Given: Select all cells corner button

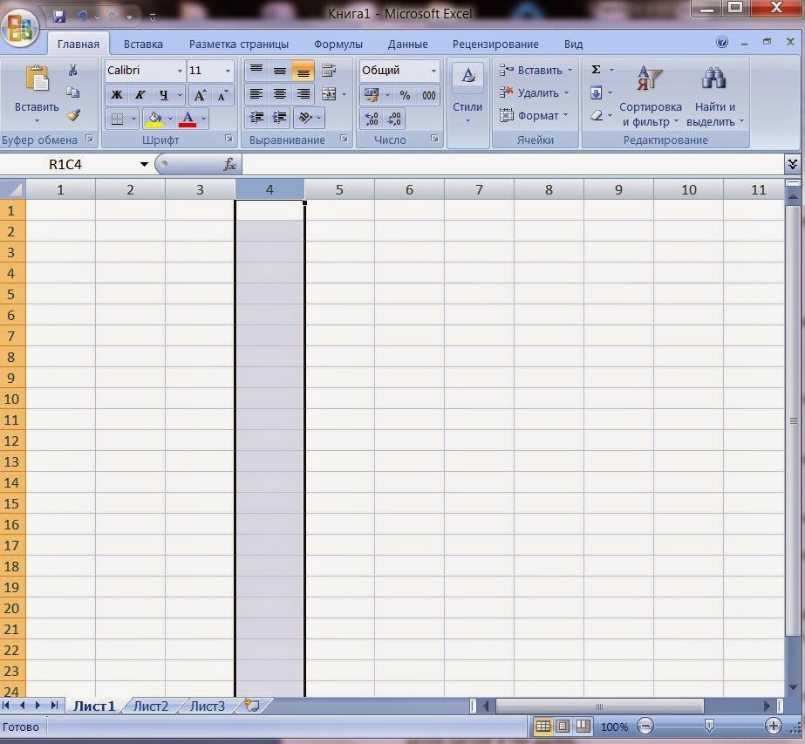Looking at the screenshot, I should point(12,189).
